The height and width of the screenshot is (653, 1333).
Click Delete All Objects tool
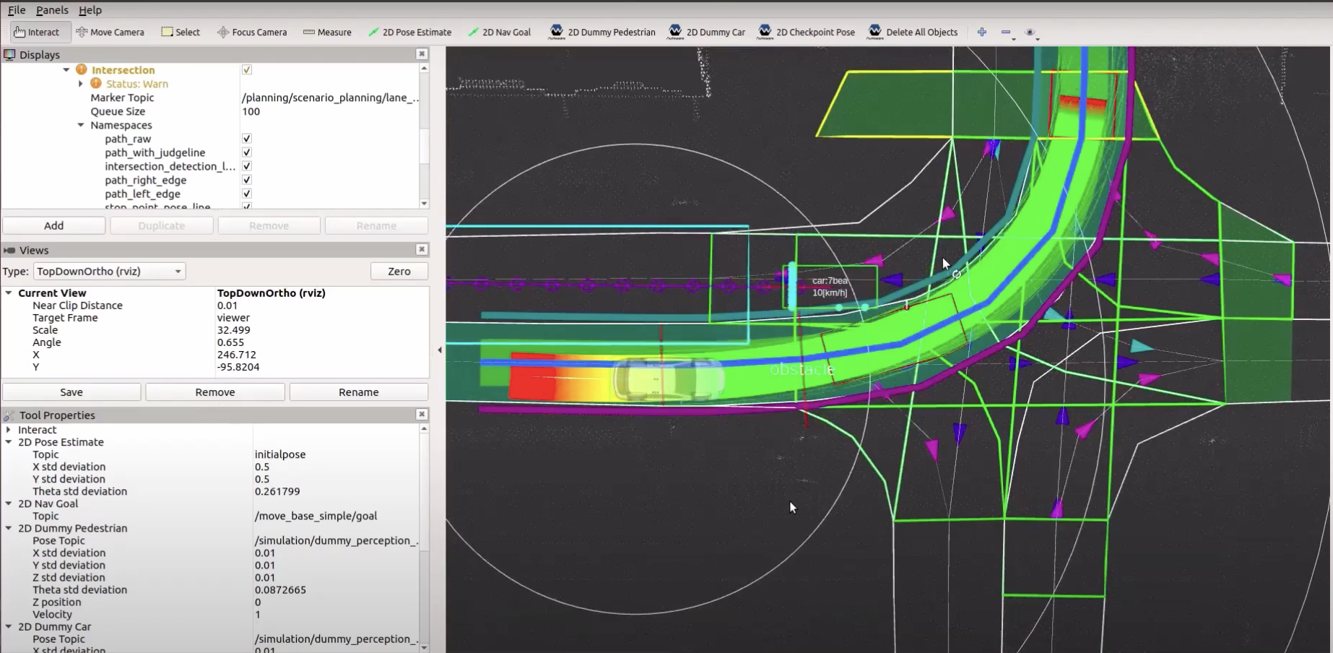[x=913, y=32]
